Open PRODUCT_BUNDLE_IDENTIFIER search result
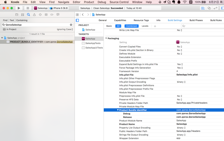Screen dimensions: 224x141 37,42
